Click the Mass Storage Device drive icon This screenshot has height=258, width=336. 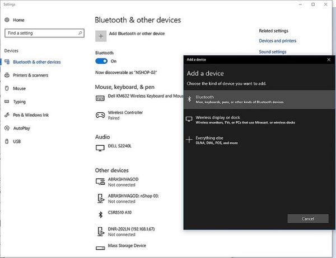point(100,248)
